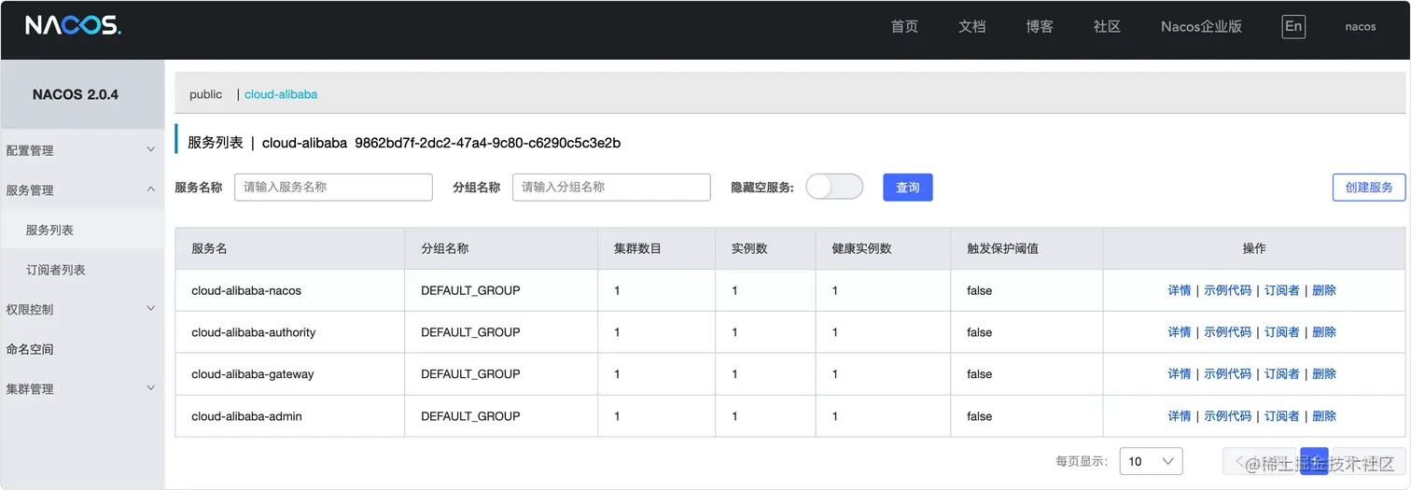
Task: Toggle the hide empty services switch
Action: click(x=834, y=187)
